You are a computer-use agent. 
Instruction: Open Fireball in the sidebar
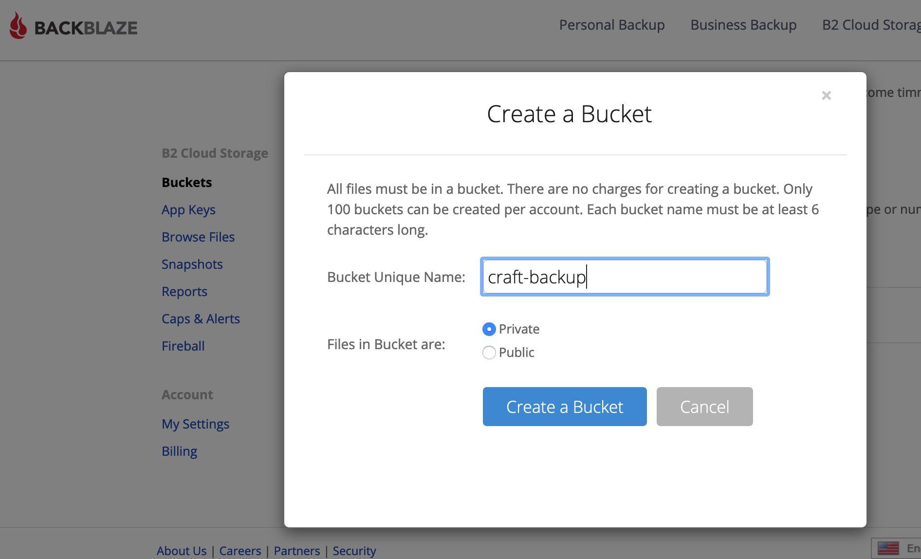(183, 346)
